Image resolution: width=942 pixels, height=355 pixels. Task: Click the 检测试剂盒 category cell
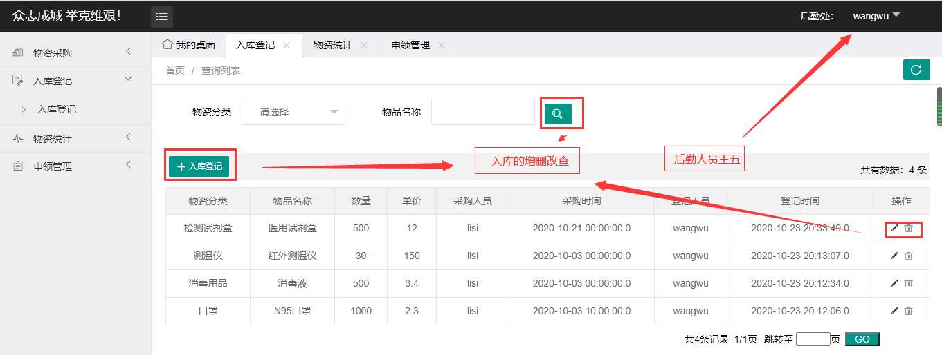(208, 228)
